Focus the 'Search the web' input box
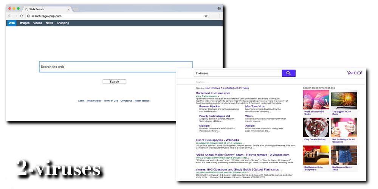Viewport: 378px width, 189px height. tap(116, 67)
